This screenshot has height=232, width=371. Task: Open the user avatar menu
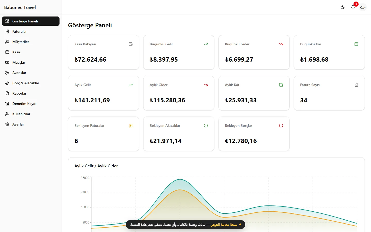(363, 7)
